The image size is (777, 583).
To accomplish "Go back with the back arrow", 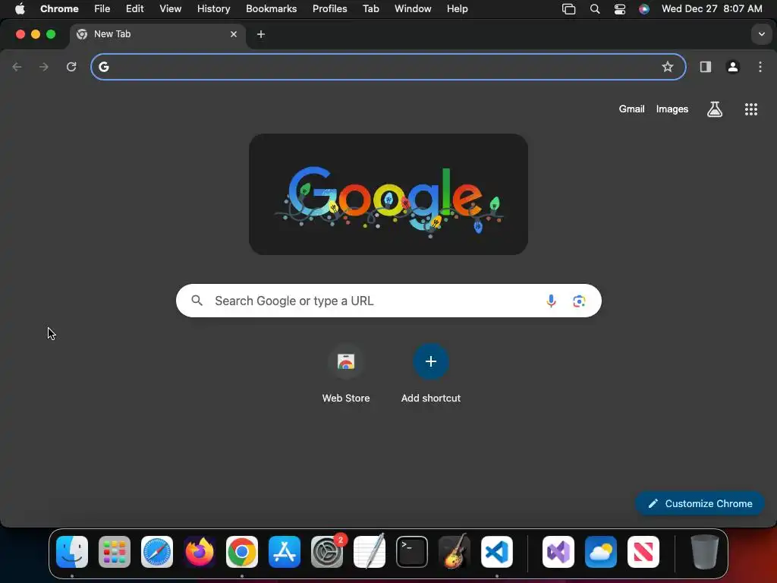I will click(x=17, y=67).
